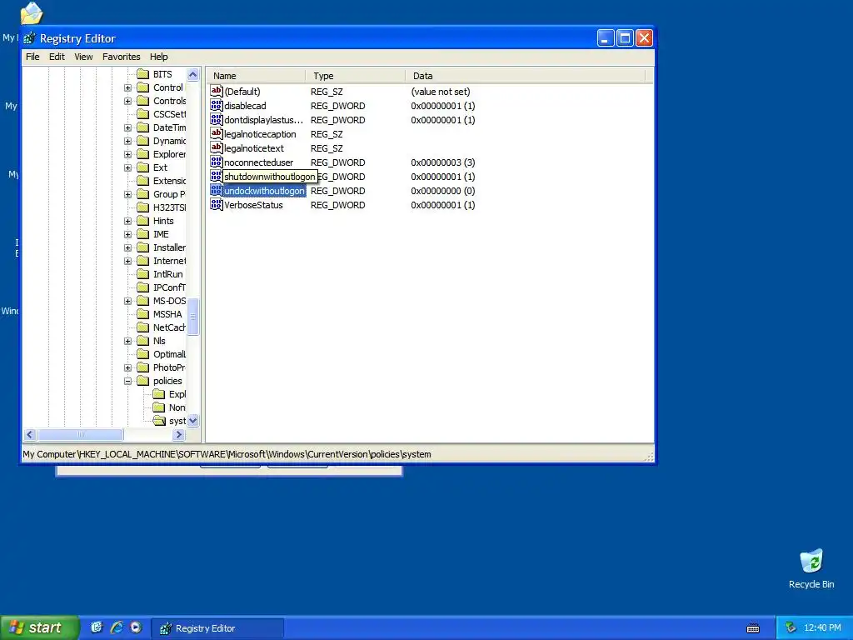
Task: Expand the DateTim tree node
Action: click(127, 127)
